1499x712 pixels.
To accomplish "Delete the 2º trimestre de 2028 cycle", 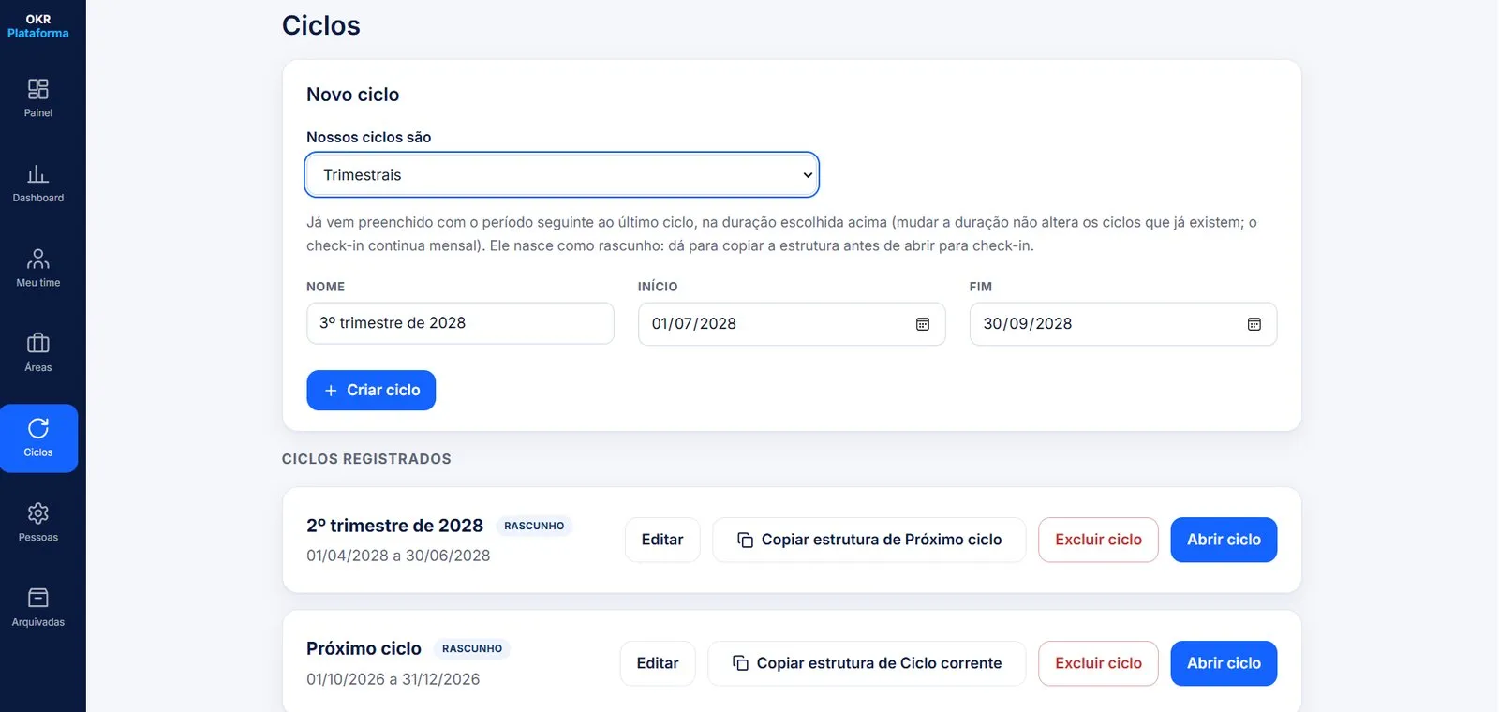I will 1098,540.
